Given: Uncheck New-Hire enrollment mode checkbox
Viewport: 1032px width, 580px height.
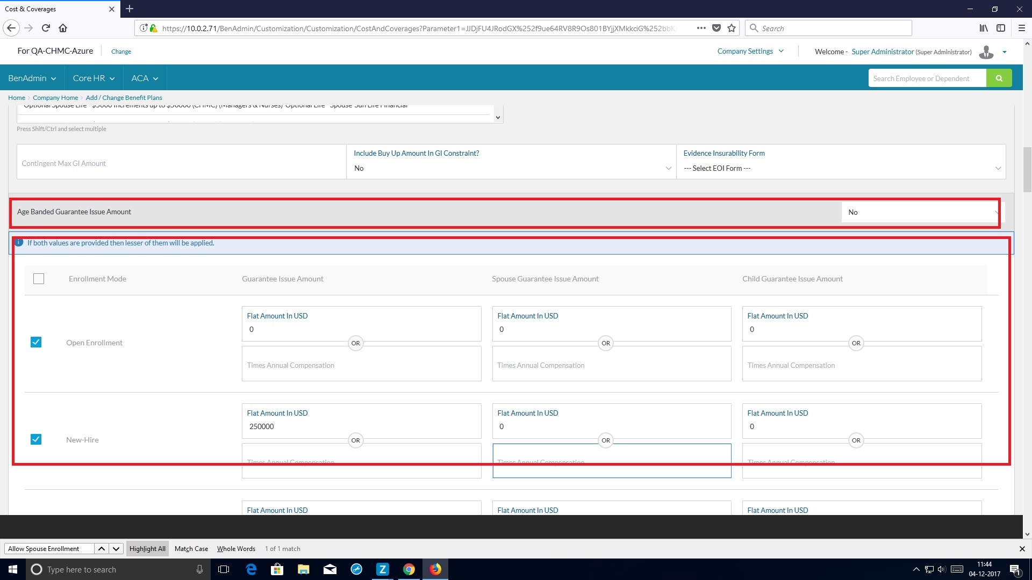Looking at the screenshot, I should [x=36, y=439].
